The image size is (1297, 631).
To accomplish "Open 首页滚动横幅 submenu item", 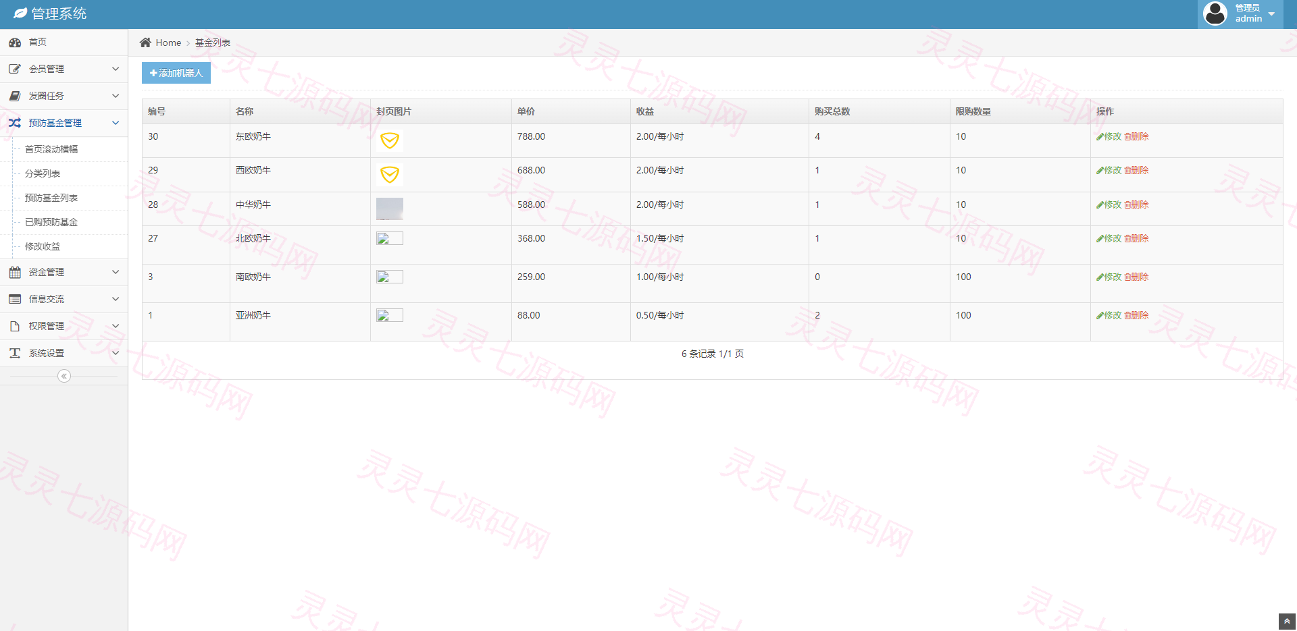I will (64, 149).
